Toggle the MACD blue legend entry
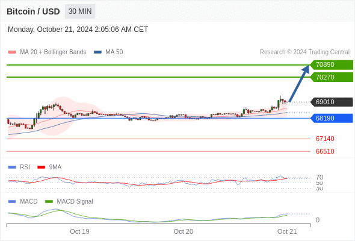 [x=23, y=201]
